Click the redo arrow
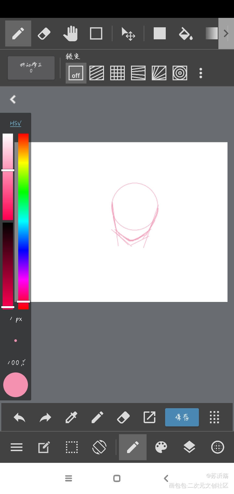Screen dimensions: 234x494 click(45, 417)
